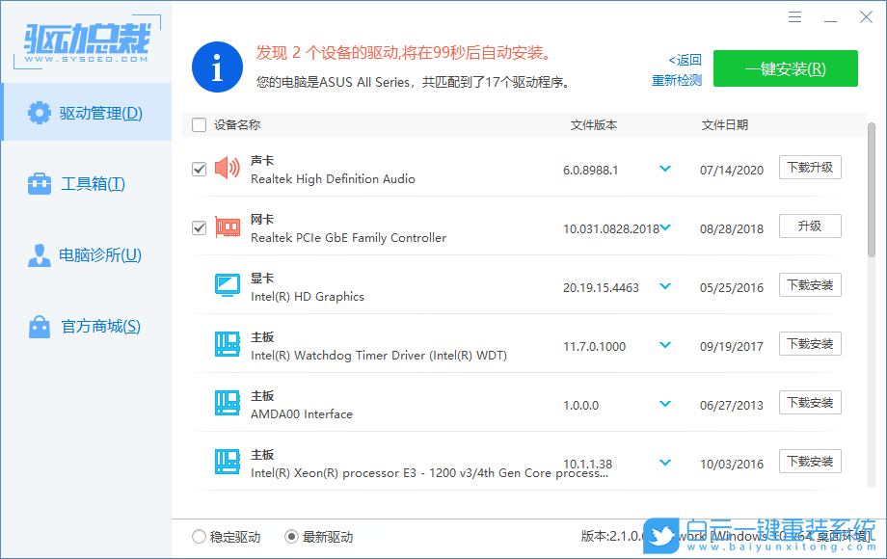Click the Intel HD Graphics display icon
The image size is (887, 559).
[x=227, y=286]
